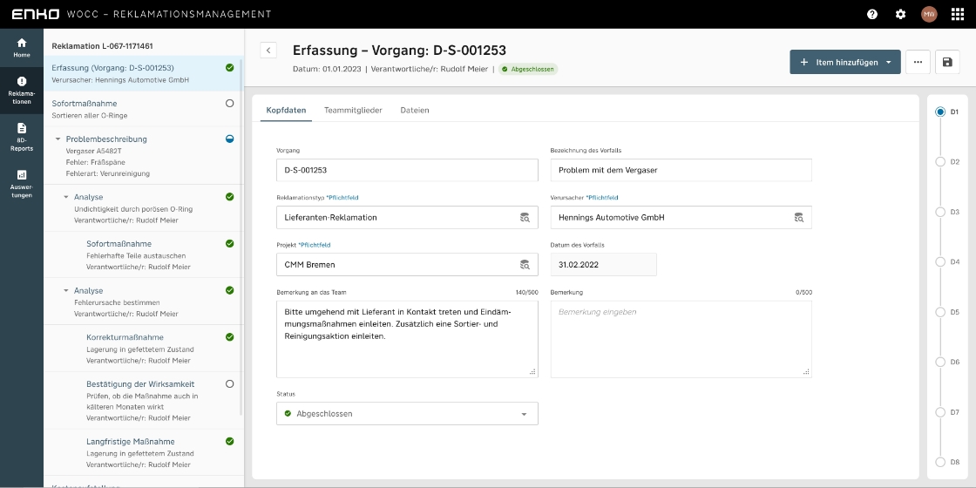The width and height of the screenshot is (976, 488).
Task: Click the back chevron beside Erfassung title
Action: (268, 51)
